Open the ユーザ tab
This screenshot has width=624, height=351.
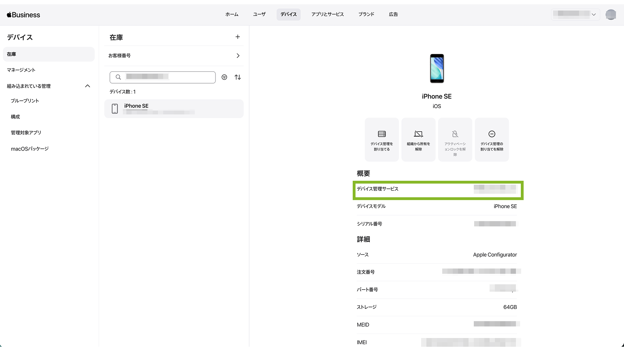[x=259, y=14]
